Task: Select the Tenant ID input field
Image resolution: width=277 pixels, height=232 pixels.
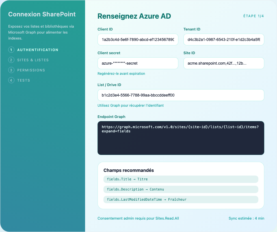Action: (x=224, y=40)
